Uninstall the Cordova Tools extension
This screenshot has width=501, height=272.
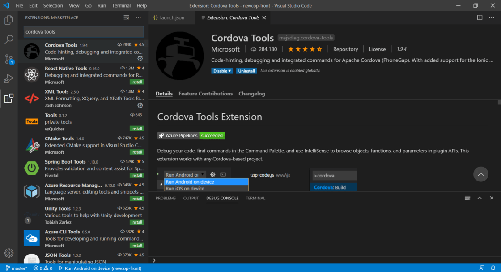click(246, 71)
